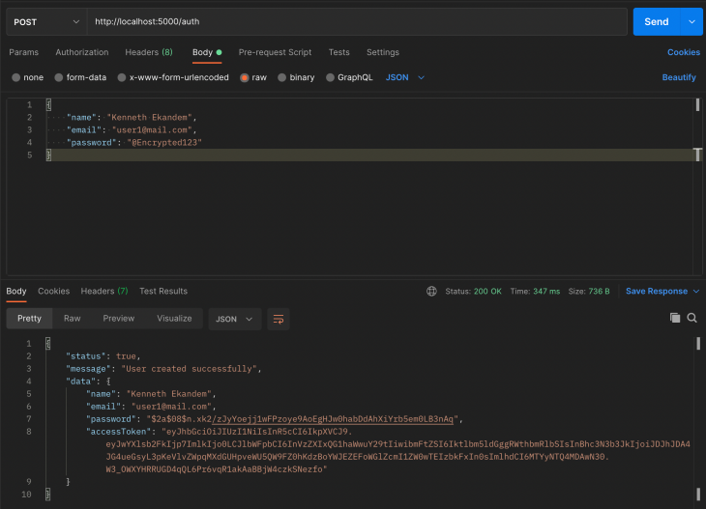Collapse the request body opening brace fold
706x509 pixels.
pos(48,104)
